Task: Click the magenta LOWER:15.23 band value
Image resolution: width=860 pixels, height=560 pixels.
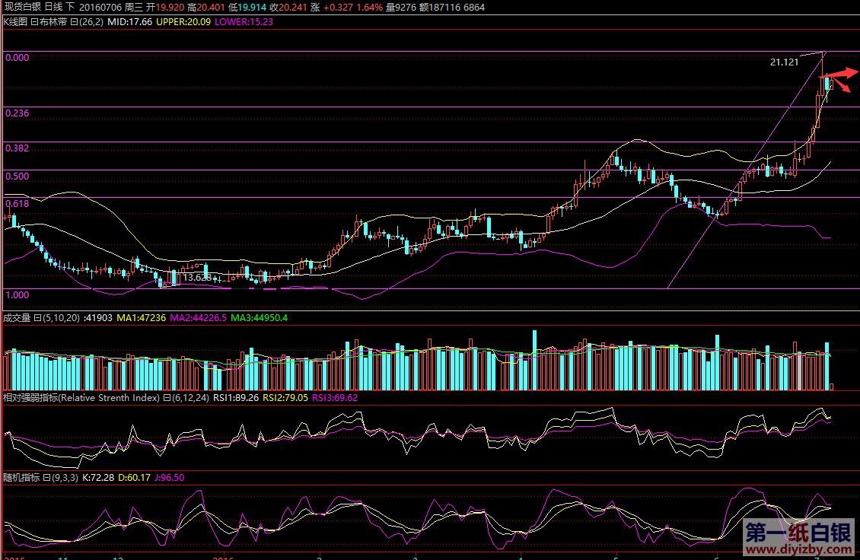Action: [244, 22]
